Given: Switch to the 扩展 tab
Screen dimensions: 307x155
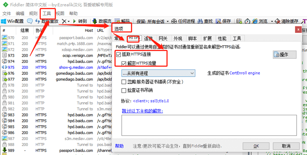Looking at the screenshot, I should click(207, 38).
